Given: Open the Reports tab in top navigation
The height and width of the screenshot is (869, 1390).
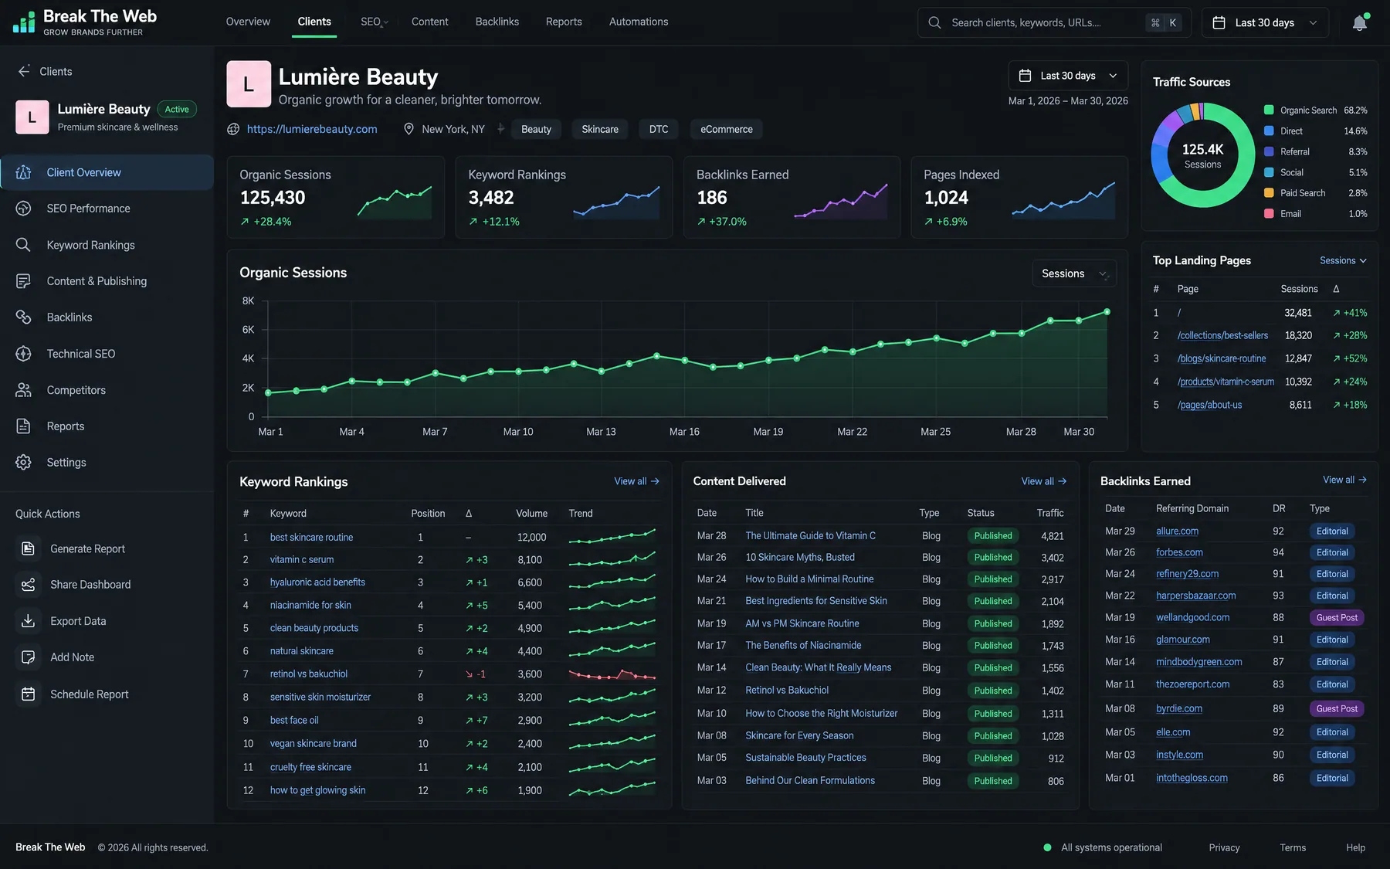Looking at the screenshot, I should tap(564, 22).
